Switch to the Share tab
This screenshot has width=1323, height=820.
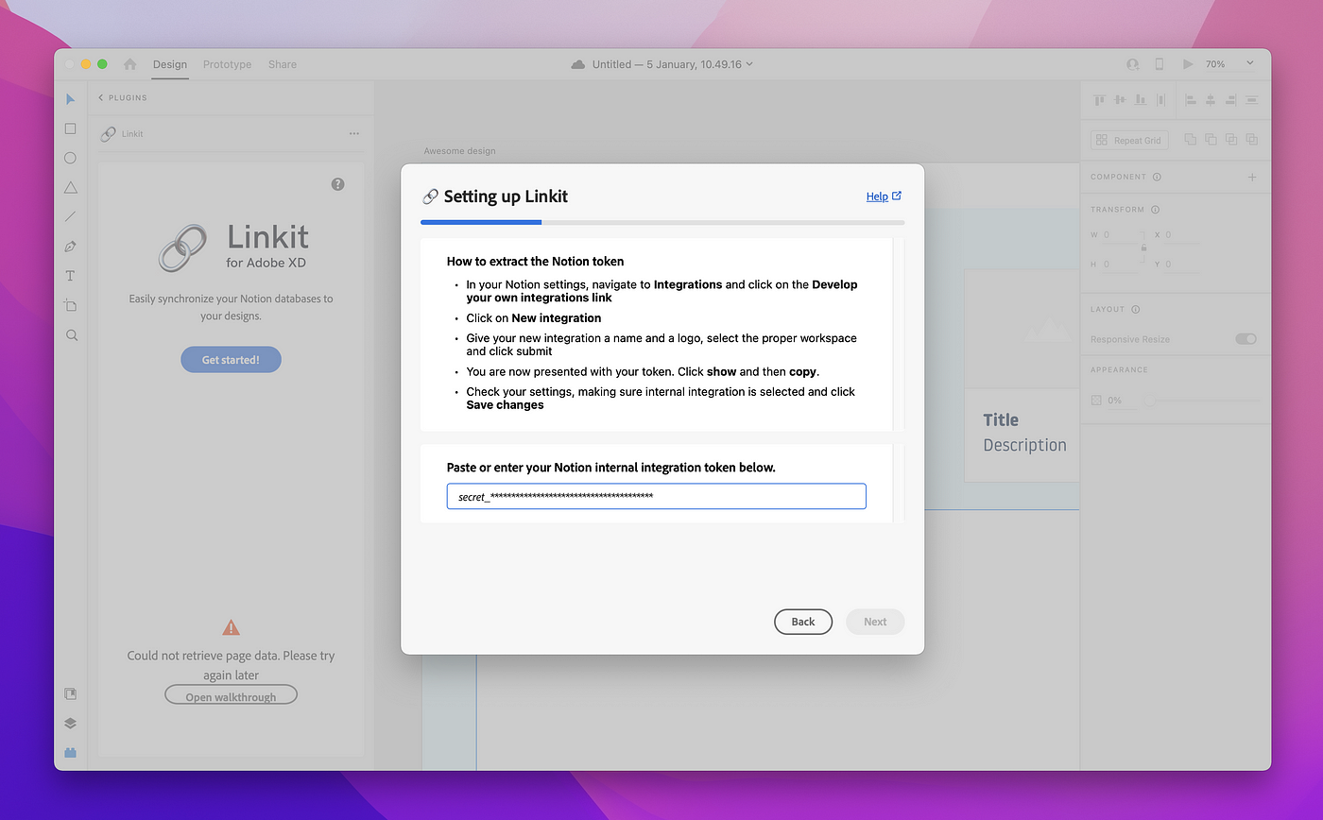(x=283, y=64)
